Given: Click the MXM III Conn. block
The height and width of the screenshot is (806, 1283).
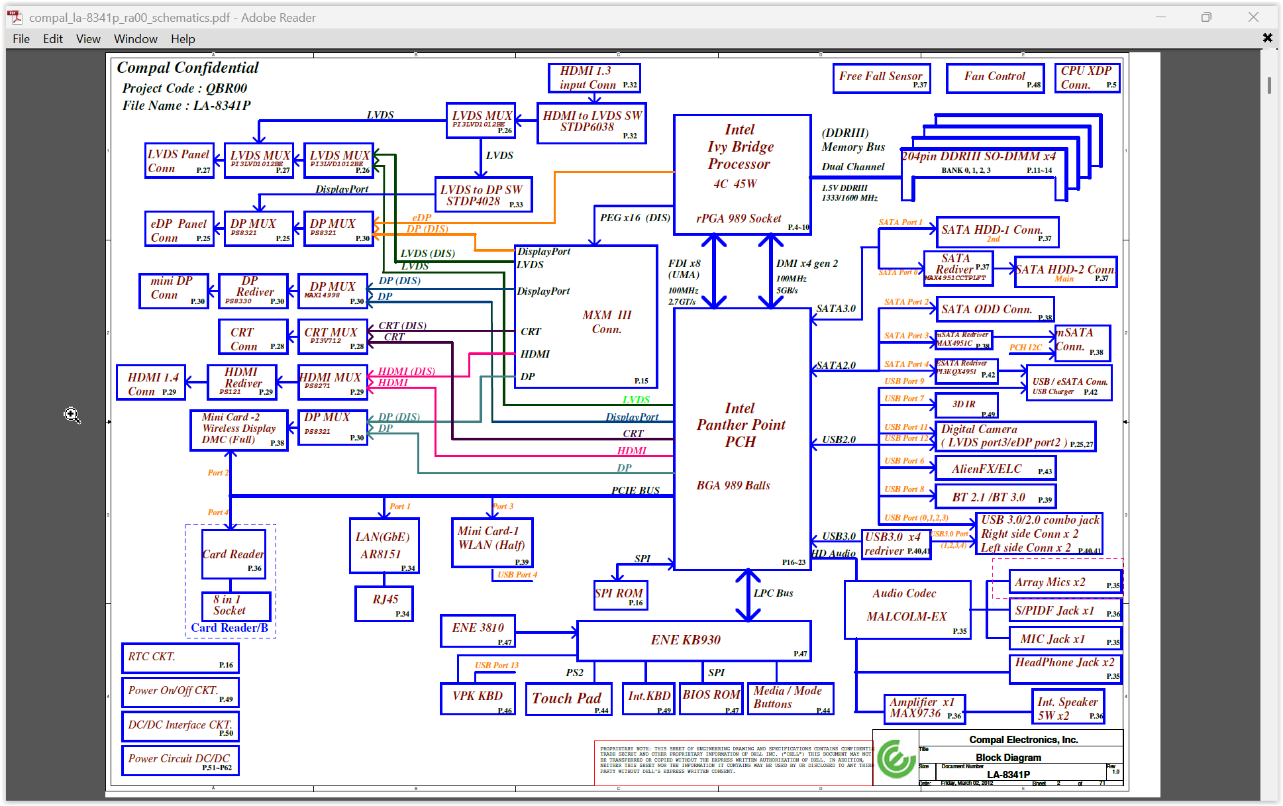Looking at the screenshot, I should 586,317.
